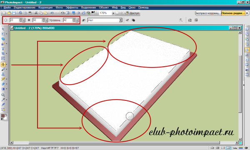Choose the Stamp clone tool
Image resolution: width=250 pixels, height=150 pixels.
pyautogui.click(x=3, y=74)
